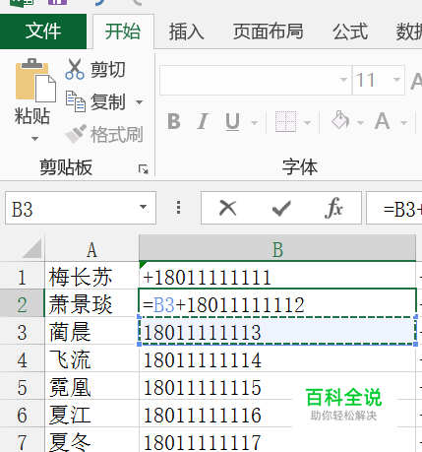Toggle Underline formatting
422x452 pixels.
[232, 122]
